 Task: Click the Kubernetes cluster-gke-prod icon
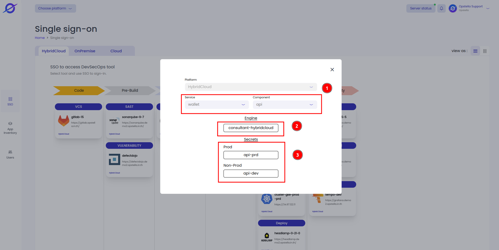(x=267, y=199)
